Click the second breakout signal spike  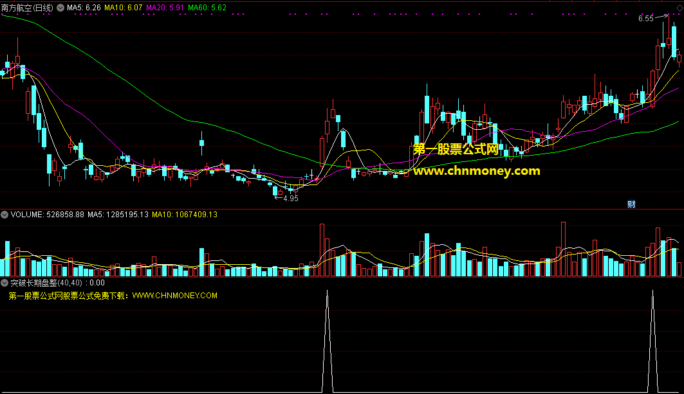click(x=653, y=341)
